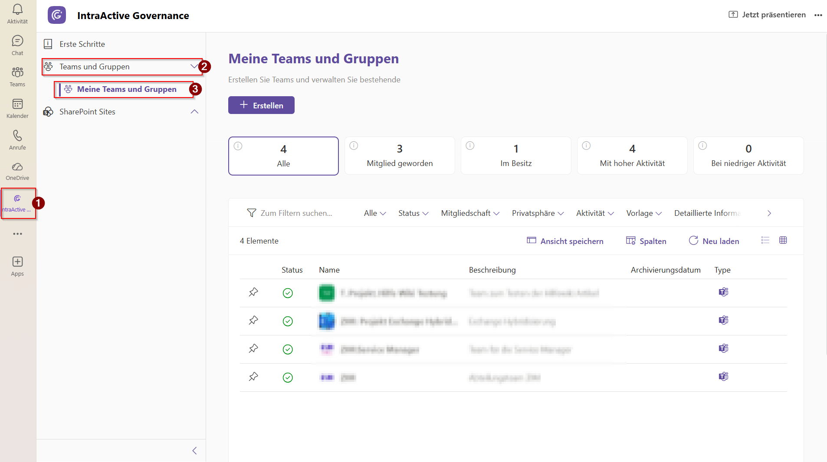The width and height of the screenshot is (827, 462).
Task: Open the Alle filter dropdown
Action: [x=375, y=213]
